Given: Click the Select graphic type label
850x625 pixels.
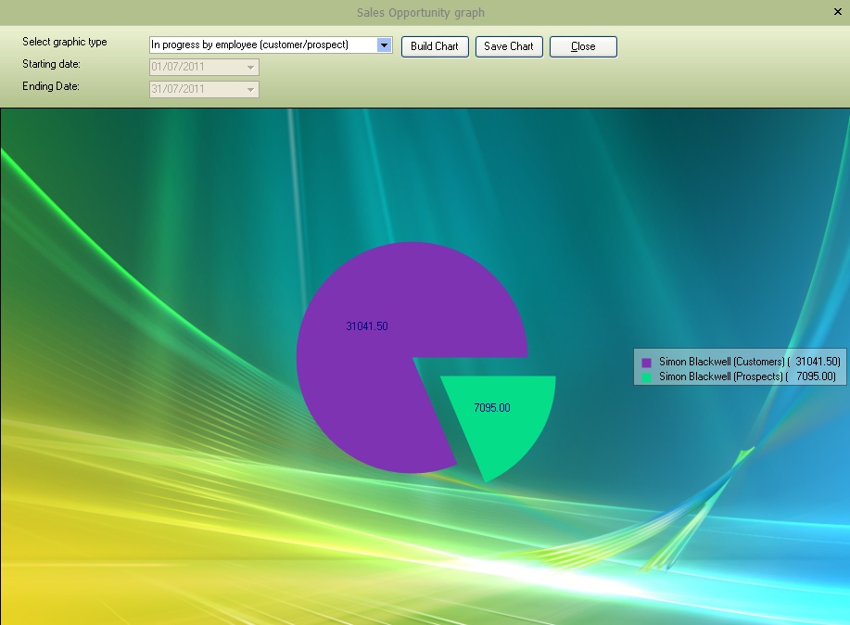Looking at the screenshot, I should coord(65,42).
